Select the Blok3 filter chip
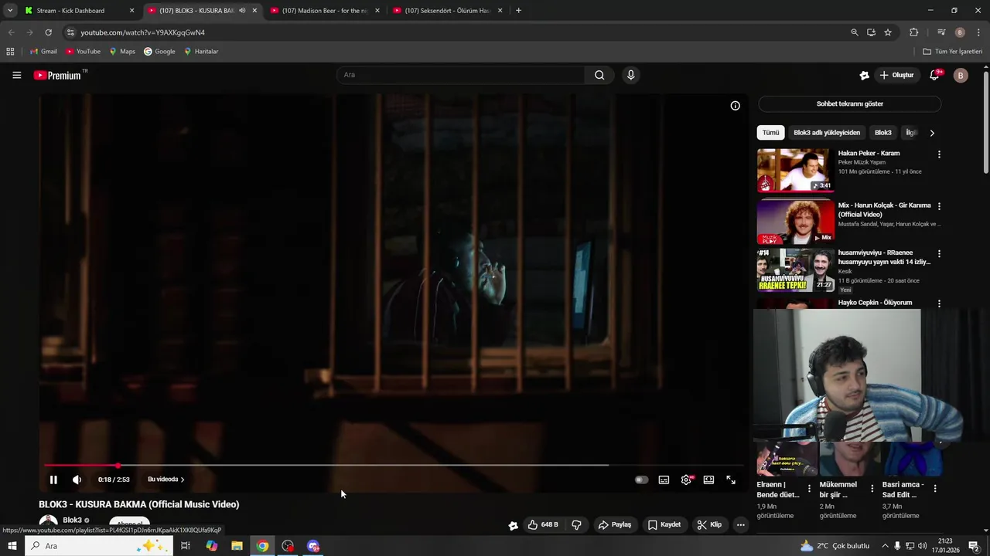990x556 pixels. [x=882, y=133]
